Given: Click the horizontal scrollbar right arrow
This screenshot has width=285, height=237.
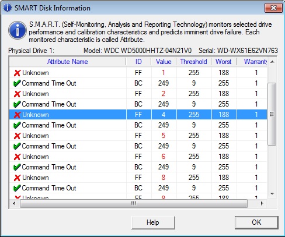Looking at the screenshot, I should coord(262,203).
